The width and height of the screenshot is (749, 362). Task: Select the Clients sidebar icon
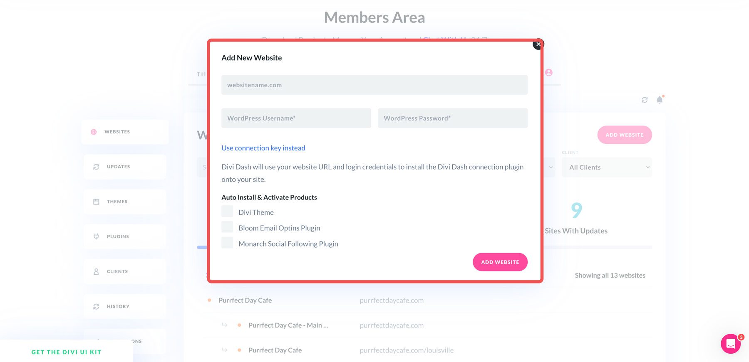(96, 271)
